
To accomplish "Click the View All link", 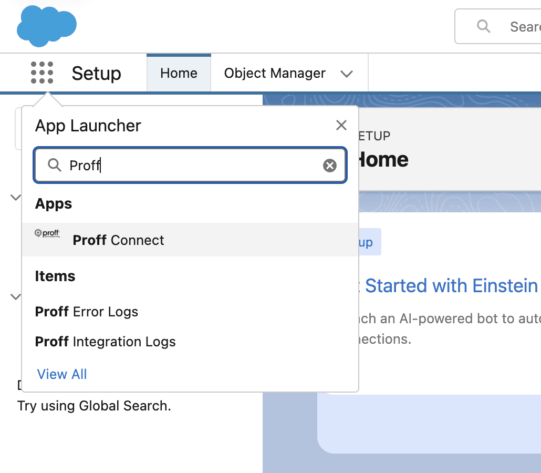I will click(61, 374).
